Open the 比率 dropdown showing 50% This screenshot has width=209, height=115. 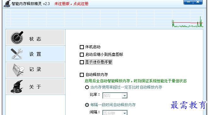point(115,95)
